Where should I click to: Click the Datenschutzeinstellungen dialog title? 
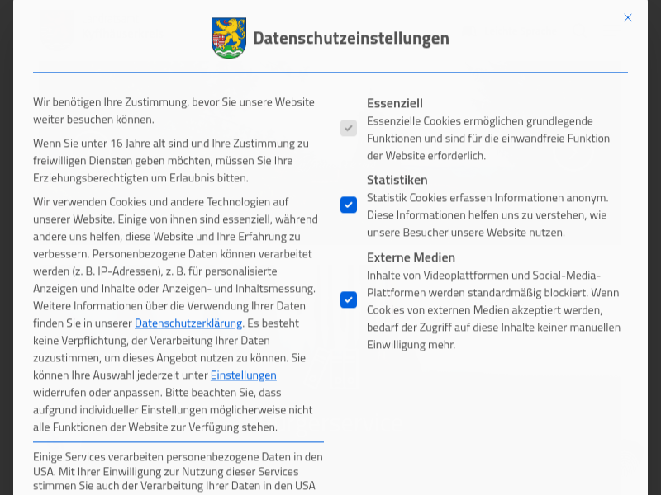pyautogui.click(x=350, y=38)
